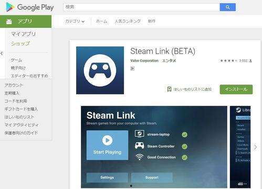Click the Good Connection green checkmark
Screen dimensions: 262x189
coord(184,157)
